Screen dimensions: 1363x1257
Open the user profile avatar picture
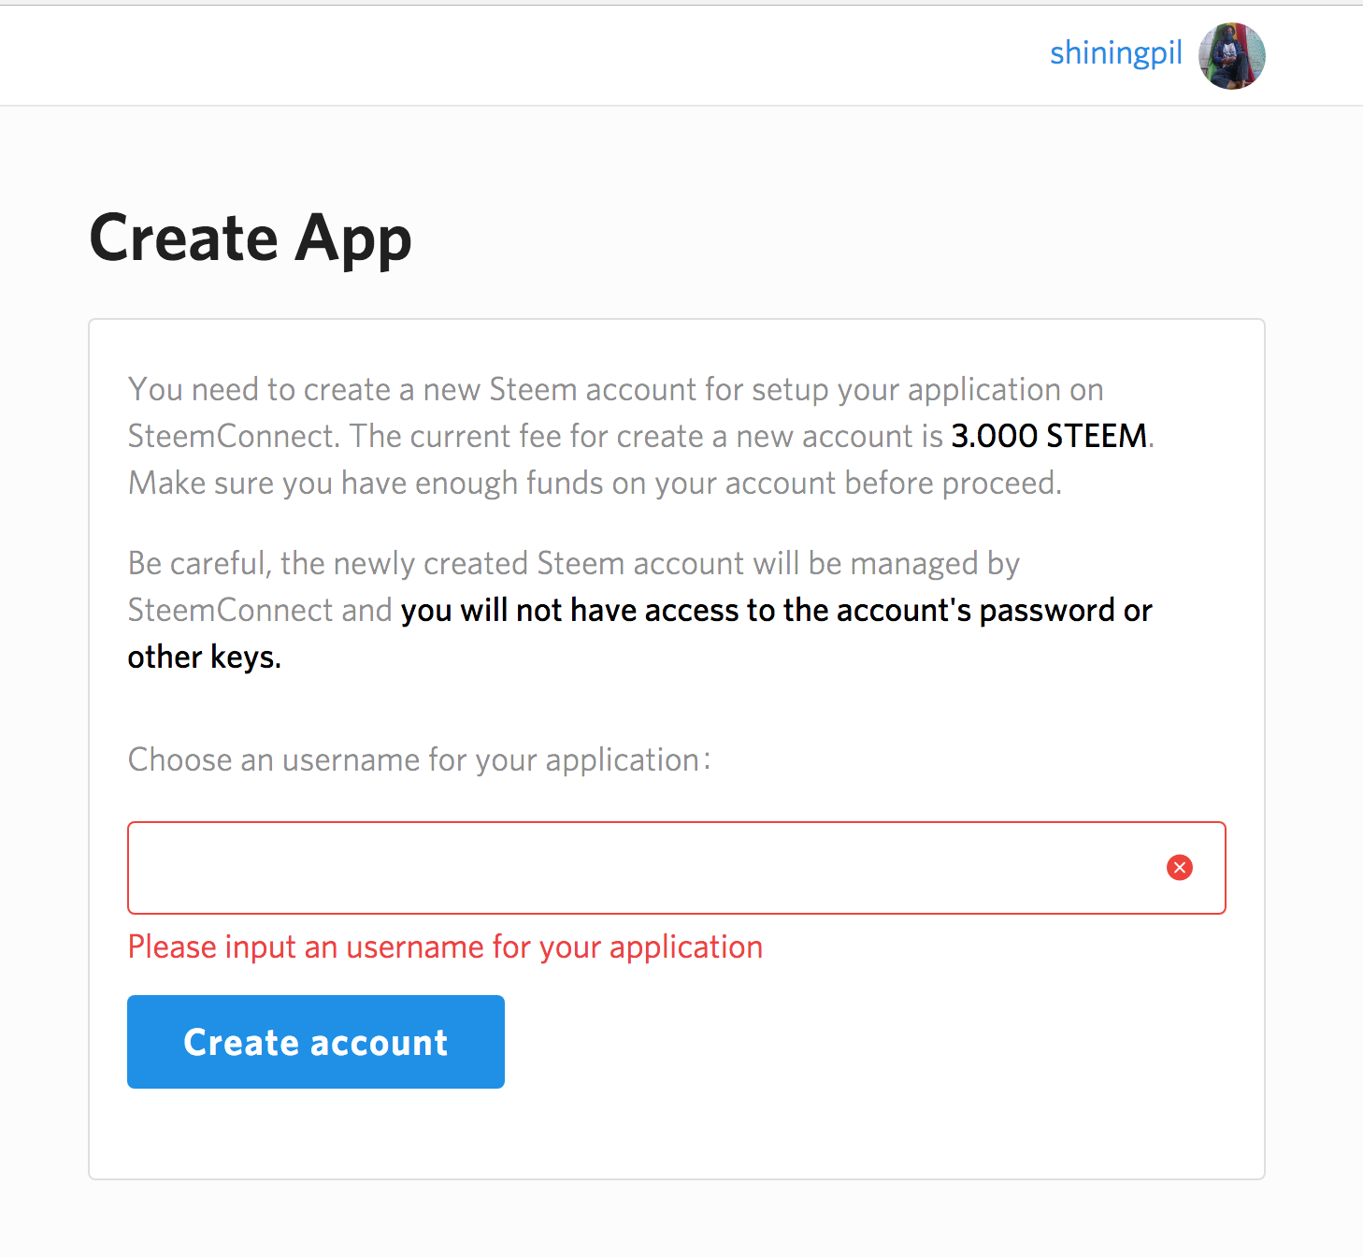click(x=1231, y=56)
